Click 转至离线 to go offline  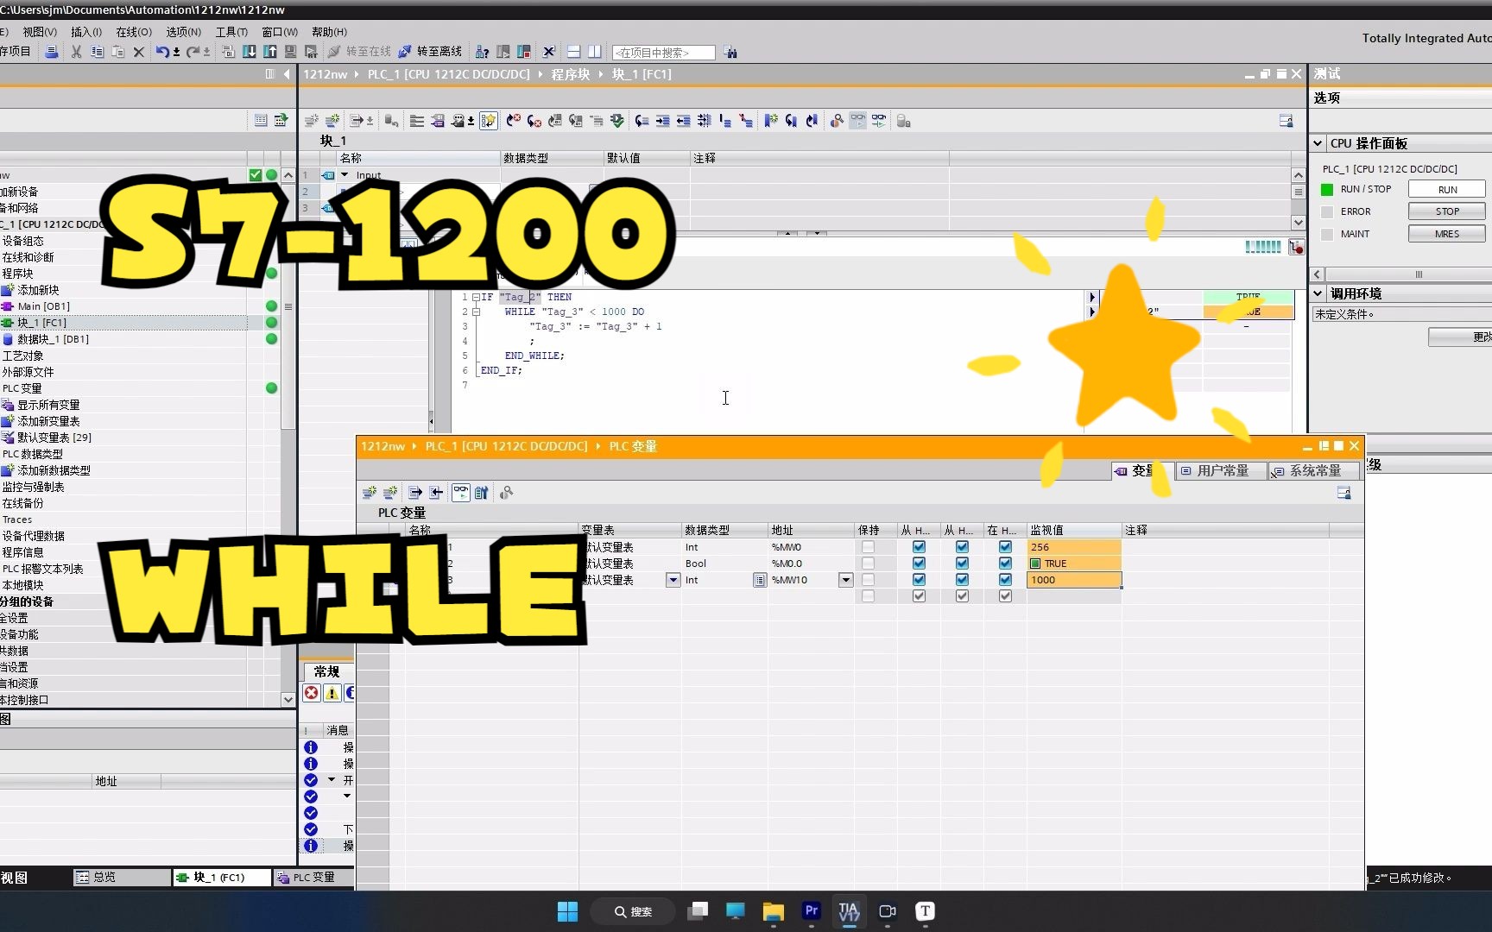click(x=430, y=52)
